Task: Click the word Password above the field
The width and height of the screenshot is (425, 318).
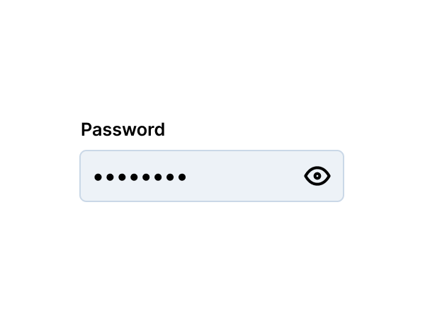Action: pos(123,130)
